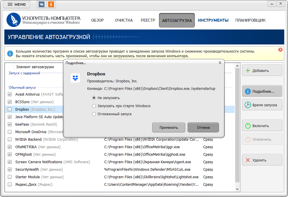Switch to the ОЧИСТКА tab
The width and height of the screenshot is (288, 197).
124,20
